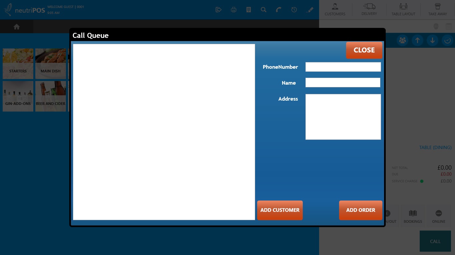Select the pen edit icon
Screen dimensions: 455x255
point(309,10)
